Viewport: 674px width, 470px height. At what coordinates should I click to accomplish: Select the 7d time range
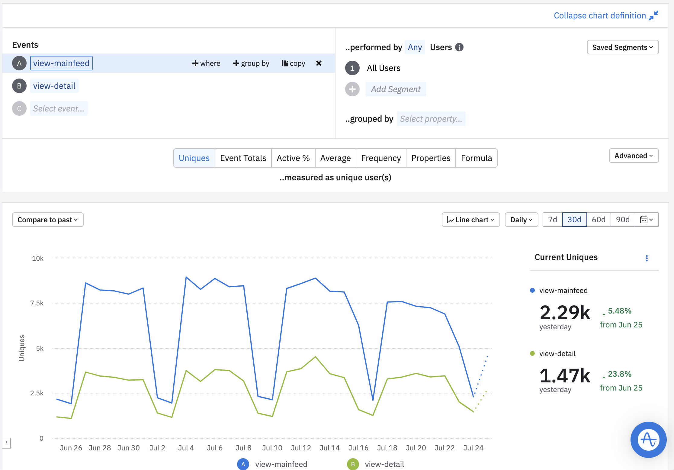tap(552, 220)
